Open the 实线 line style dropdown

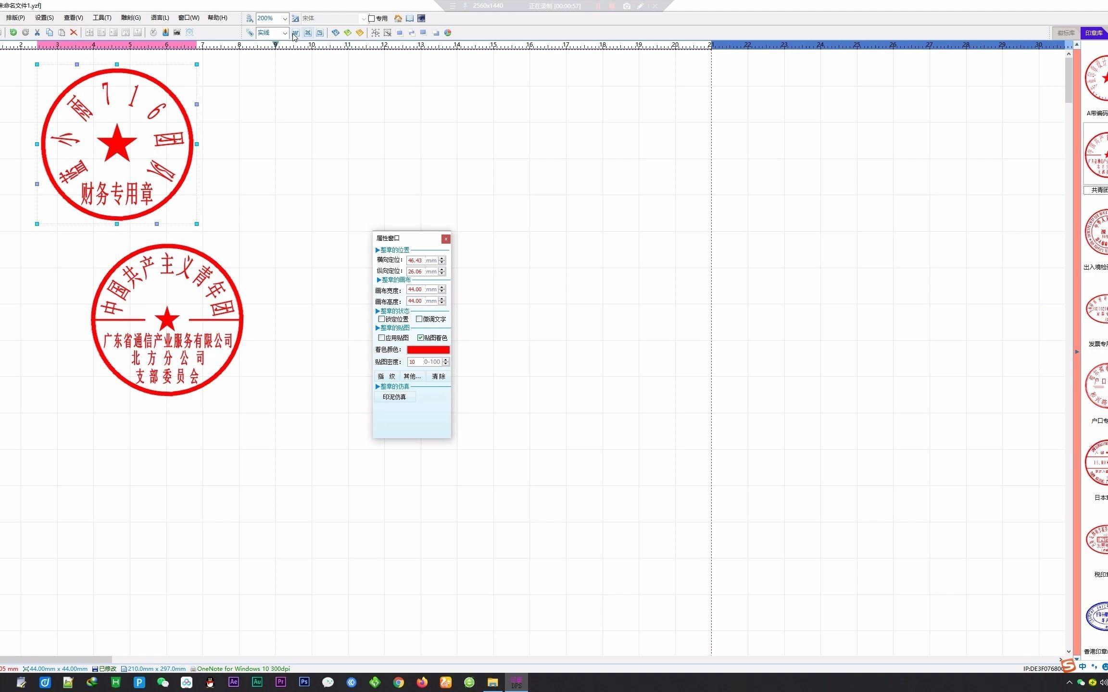point(285,33)
